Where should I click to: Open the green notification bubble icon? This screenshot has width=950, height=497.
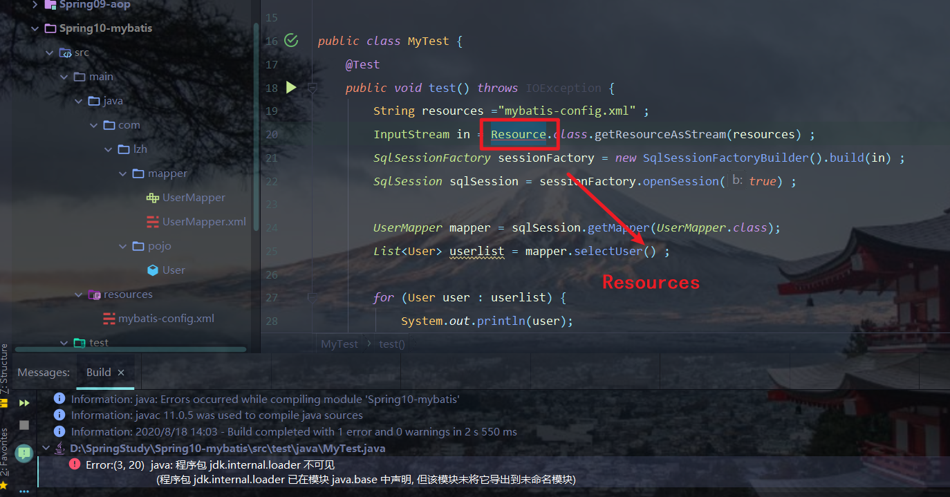24,453
